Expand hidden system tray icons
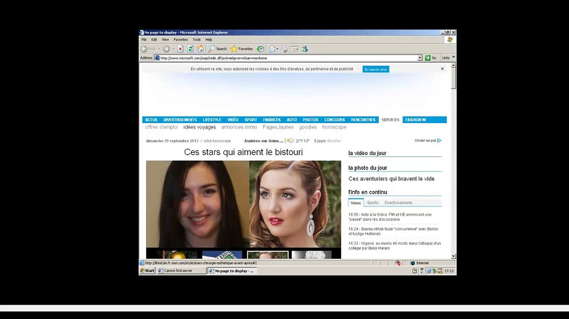Viewport: 569px width, 319px height. click(x=422, y=271)
